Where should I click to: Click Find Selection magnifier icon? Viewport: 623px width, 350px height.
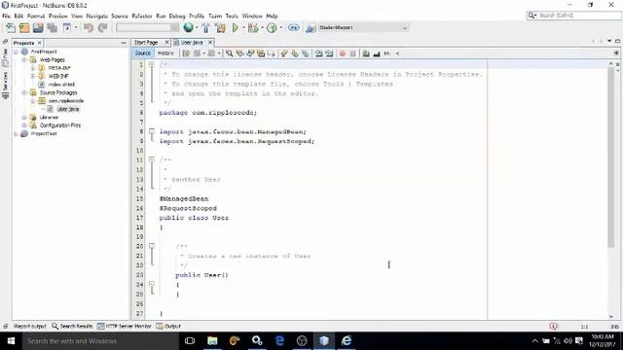point(230,53)
